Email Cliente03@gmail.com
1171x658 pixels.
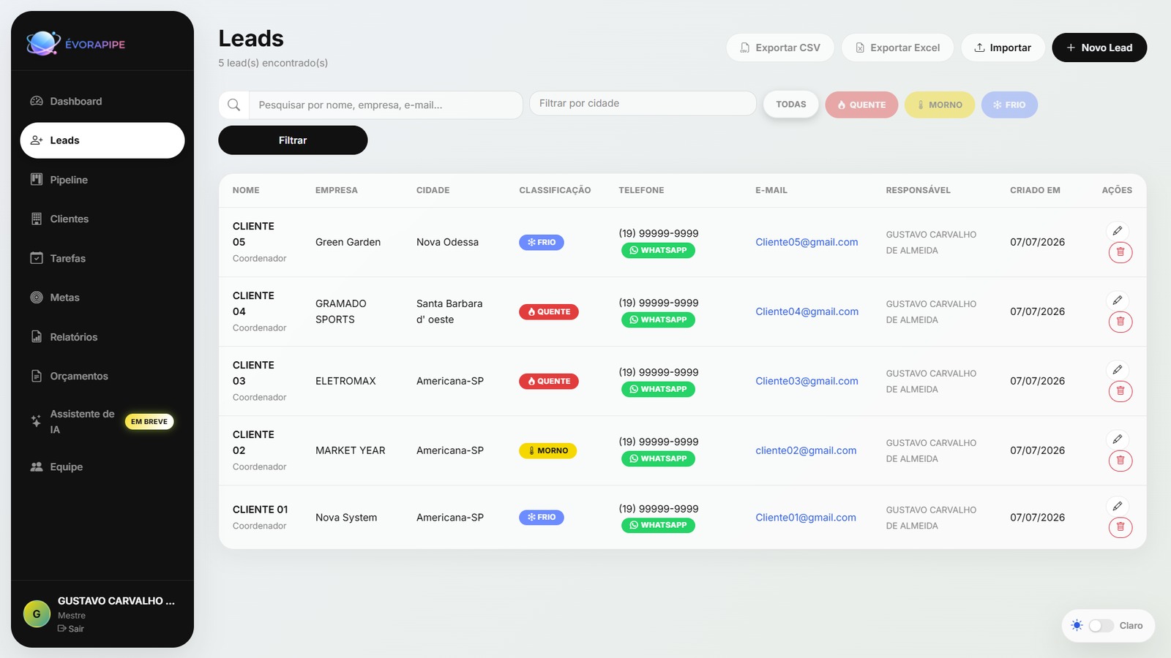(807, 381)
